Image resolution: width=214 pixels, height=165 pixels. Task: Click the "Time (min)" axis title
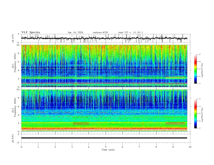108,150
